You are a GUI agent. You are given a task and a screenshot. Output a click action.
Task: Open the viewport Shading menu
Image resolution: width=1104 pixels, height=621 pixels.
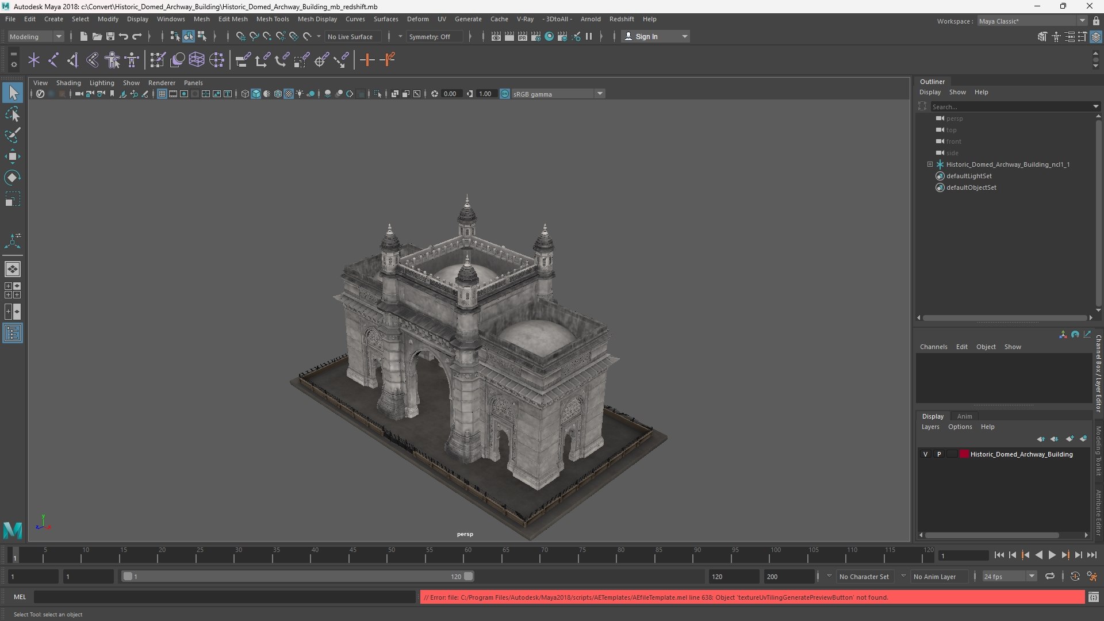(68, 83)
